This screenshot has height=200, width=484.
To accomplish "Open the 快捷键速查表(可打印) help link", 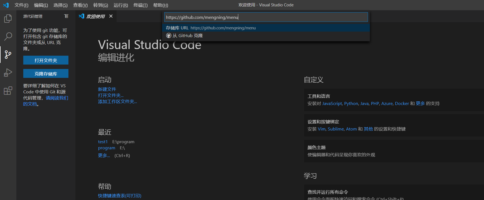I will 120,196.
